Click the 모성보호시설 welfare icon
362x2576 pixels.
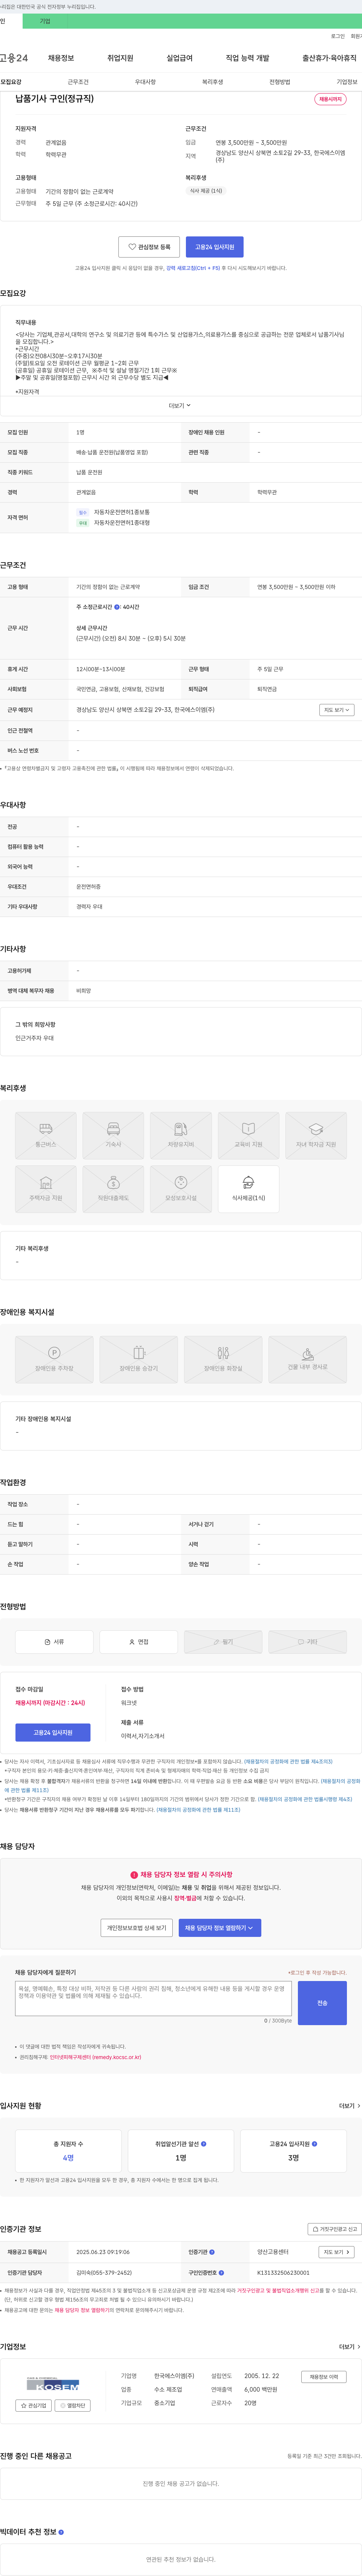[181, 1189]
